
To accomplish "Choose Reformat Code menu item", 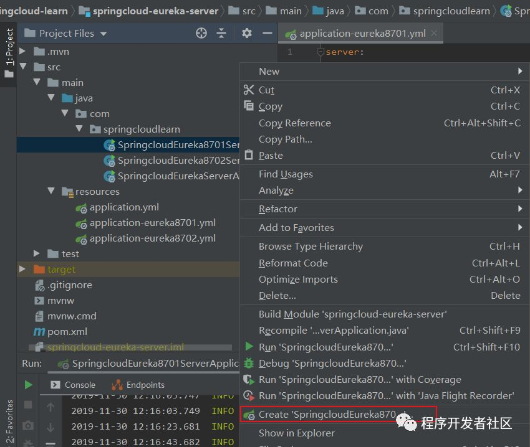I will 385,263.
